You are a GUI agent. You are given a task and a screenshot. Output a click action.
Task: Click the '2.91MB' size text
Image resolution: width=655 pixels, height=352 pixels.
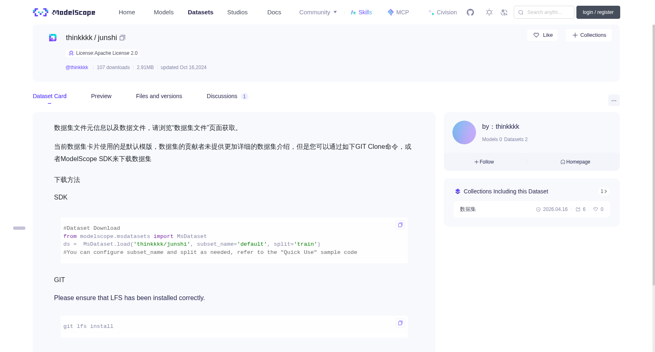click(145, 67)
